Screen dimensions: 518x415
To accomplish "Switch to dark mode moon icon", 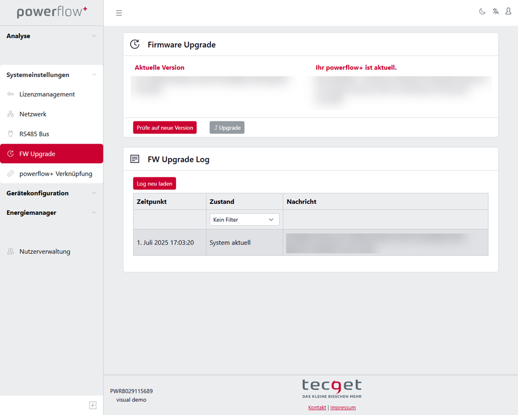I will pos(483,12).
